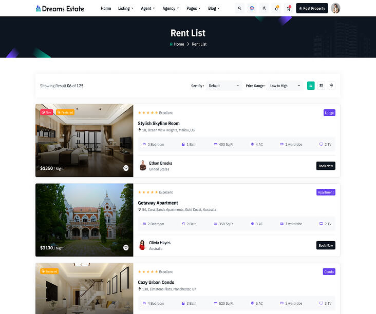Image resolution: width=376 pixels, height=314 pixels.
Task: Open Olivia Hayes agent name
Action: pos(160,243)
